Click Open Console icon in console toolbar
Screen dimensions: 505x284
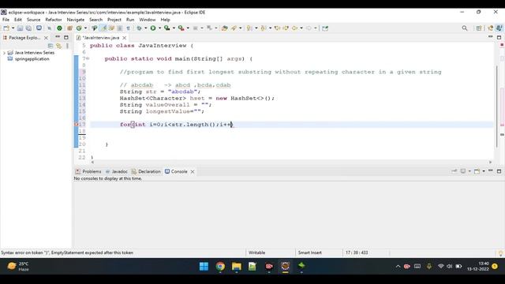point(477,171)
